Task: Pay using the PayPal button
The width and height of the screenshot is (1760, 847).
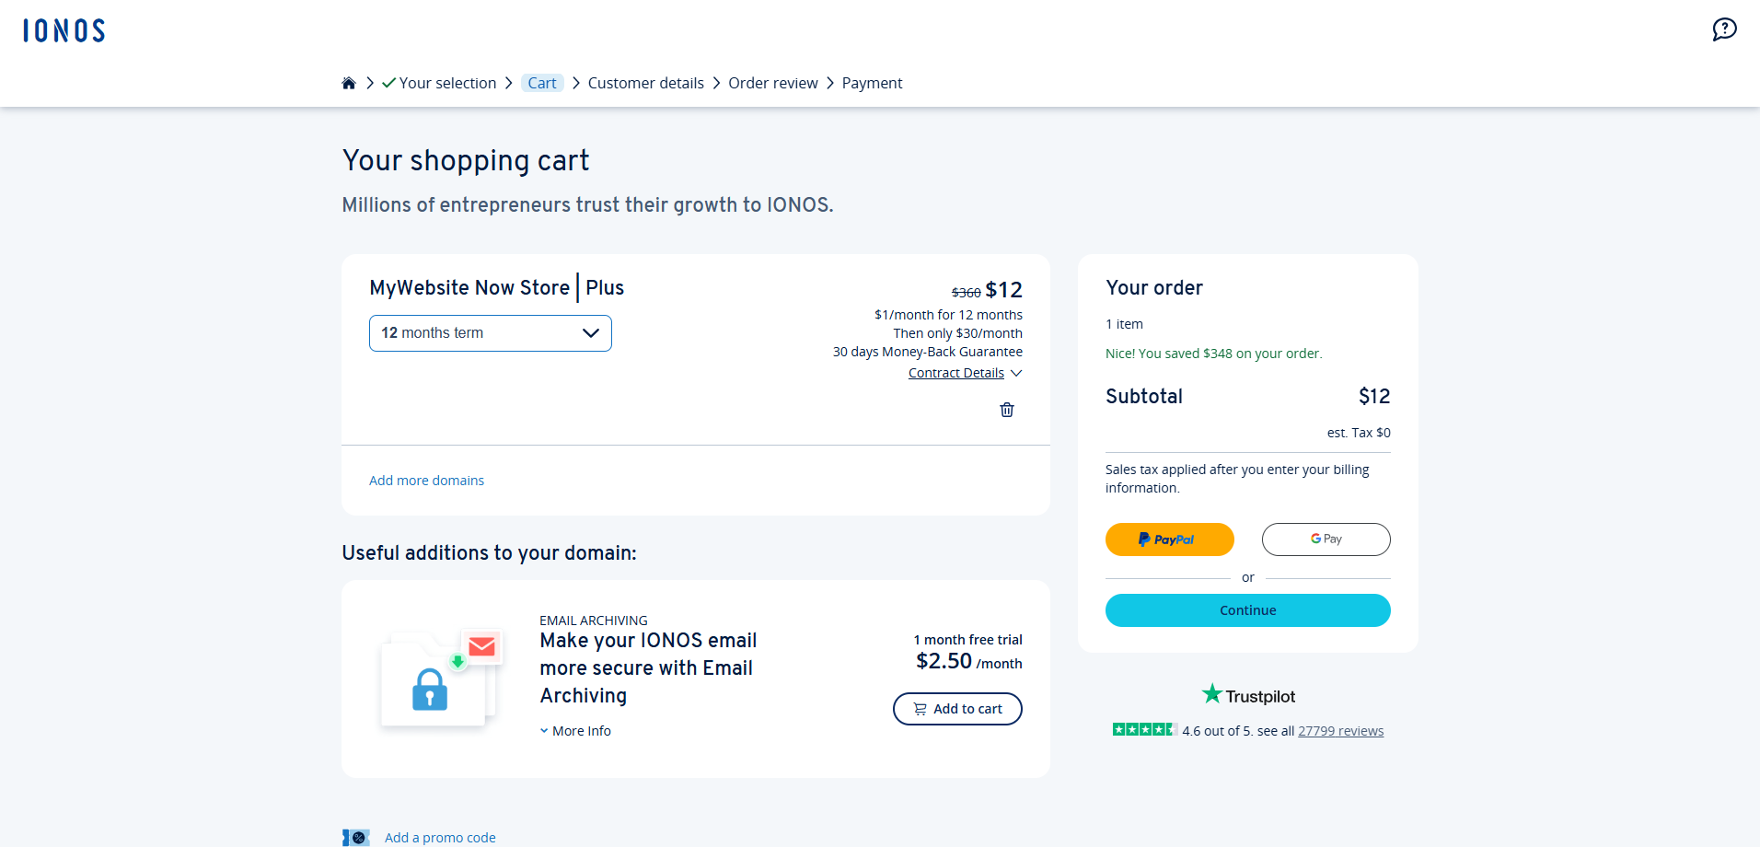Action: pos(1169,540)
